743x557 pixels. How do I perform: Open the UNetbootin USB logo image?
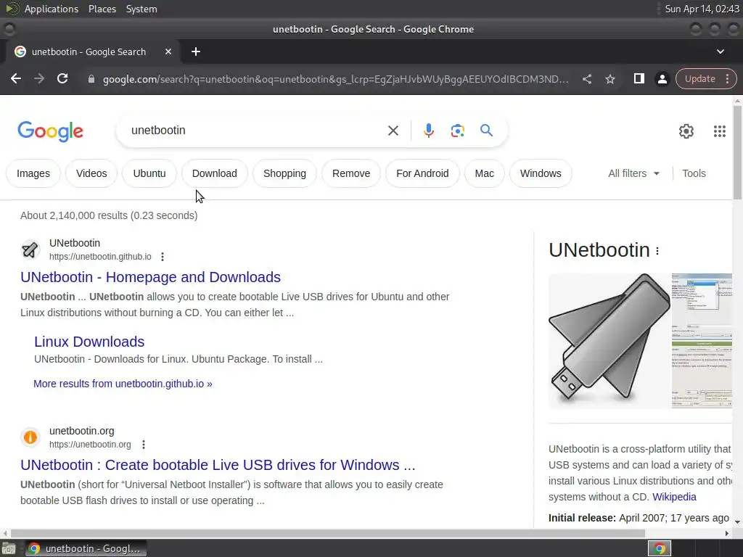(609, 341)
